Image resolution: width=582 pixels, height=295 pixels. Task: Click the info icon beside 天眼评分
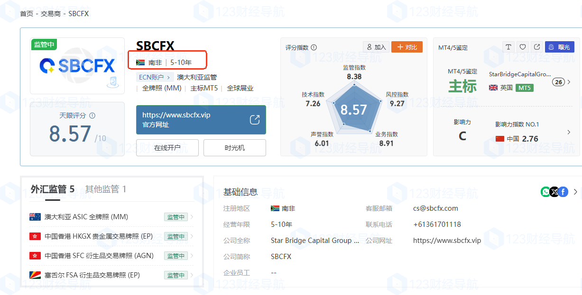point(92,116)
